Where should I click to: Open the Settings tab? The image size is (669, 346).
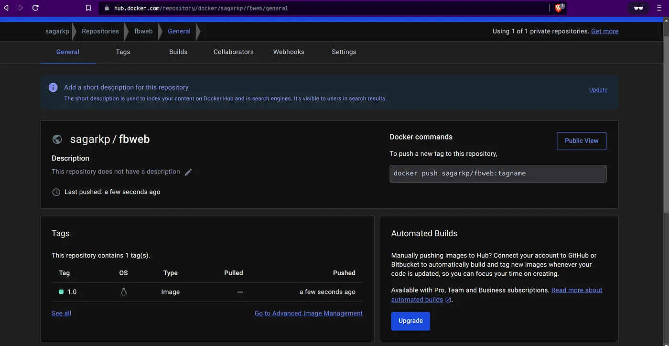(x=344, y=52)
